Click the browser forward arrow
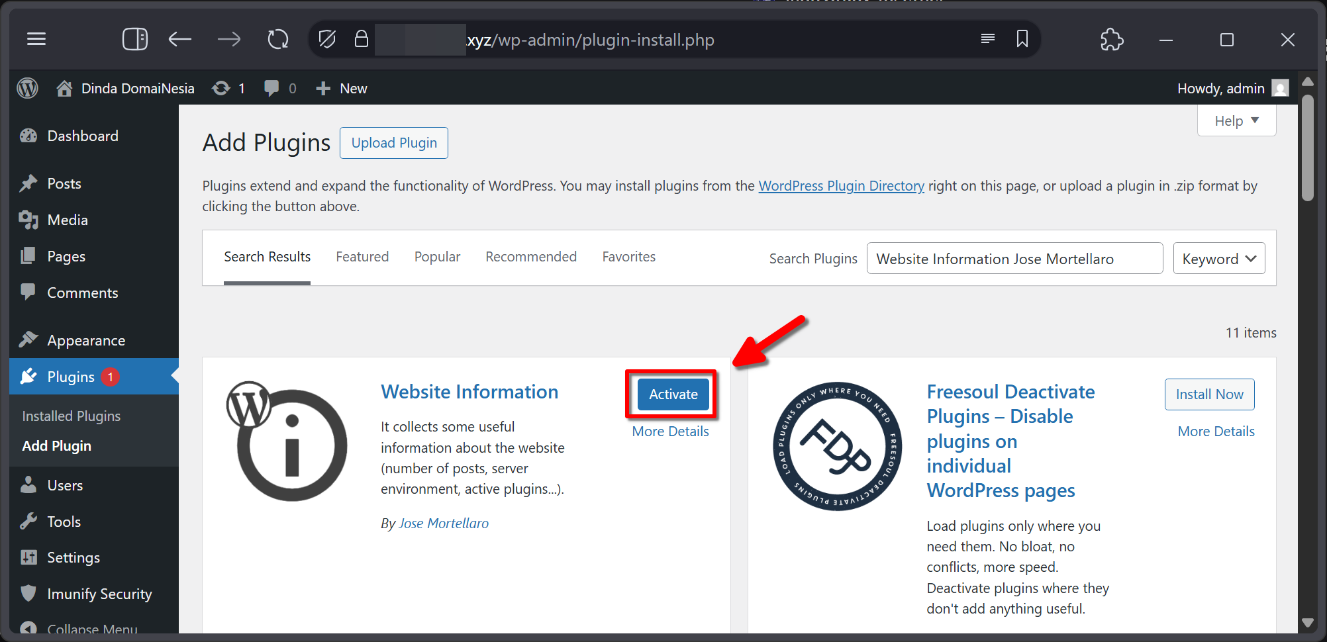Image resolution: width=1327 pixels, height=642 pixels. coord(229,40)
